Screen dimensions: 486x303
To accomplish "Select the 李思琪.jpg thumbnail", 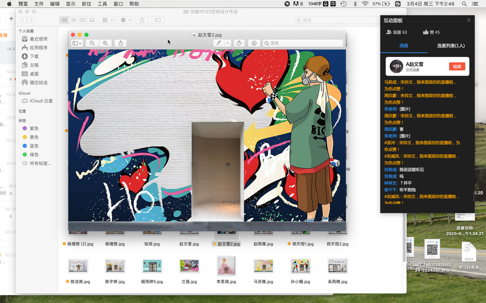I will (226, 266).
